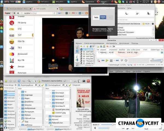
Task: Open left pane path history dropdown
Action: (39, 85)
